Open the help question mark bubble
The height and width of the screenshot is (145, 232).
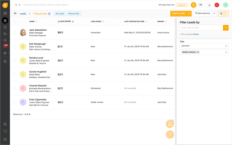(x=170, y=134)
